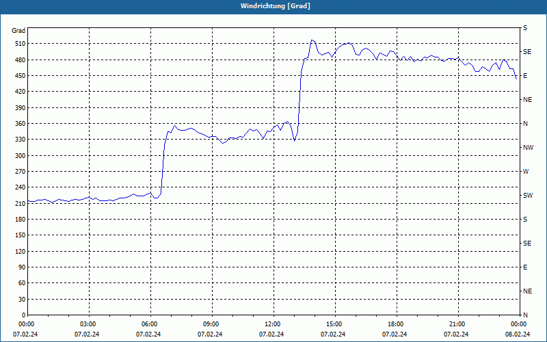Select the 90 y-axis label
The width and height of the screenshot is (547, 342).
pyautogui.click(x=22, y=267)
